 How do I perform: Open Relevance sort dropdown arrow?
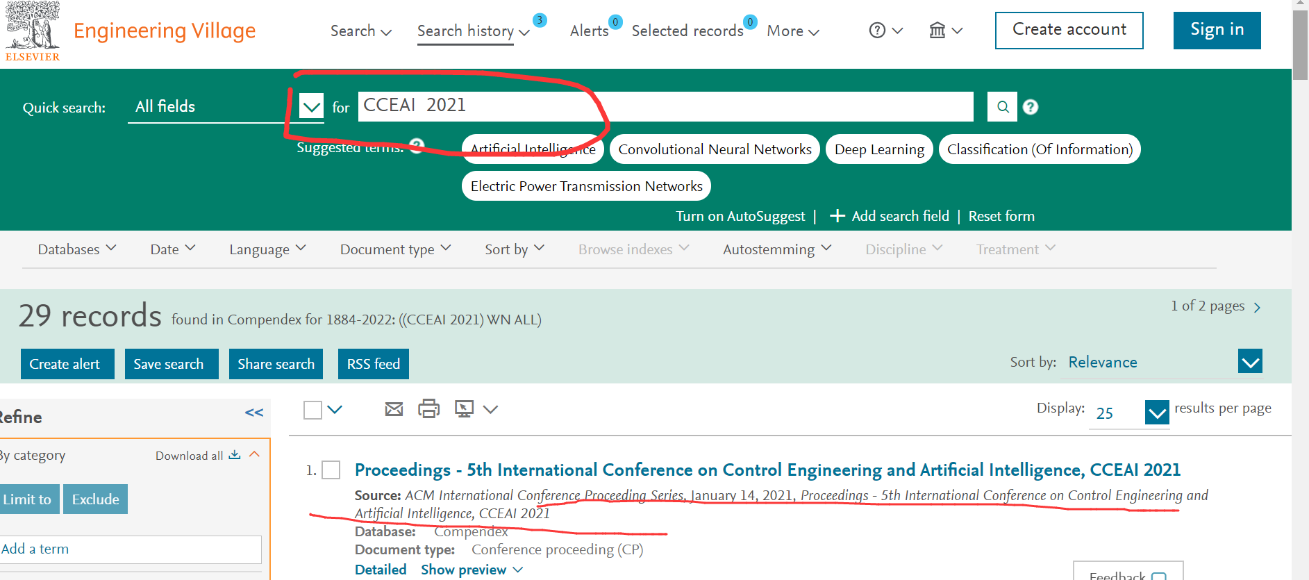1250,362
